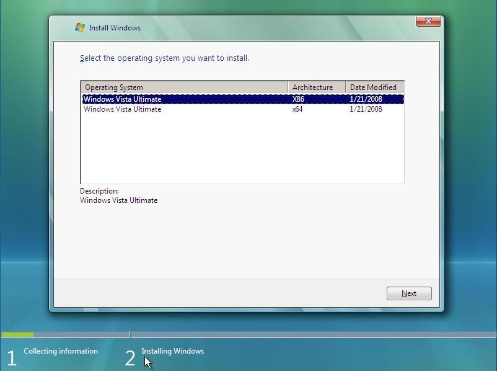497x371 pixels.
Task: Click the Description text Windows Vista Ultimate
Action: [118, 200]
